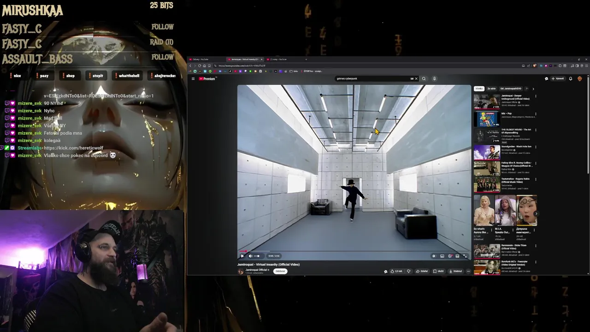This screenshot has height=332, width=590.
Task: Open the Vytvoriť create button
Action: tap(558, 79)
